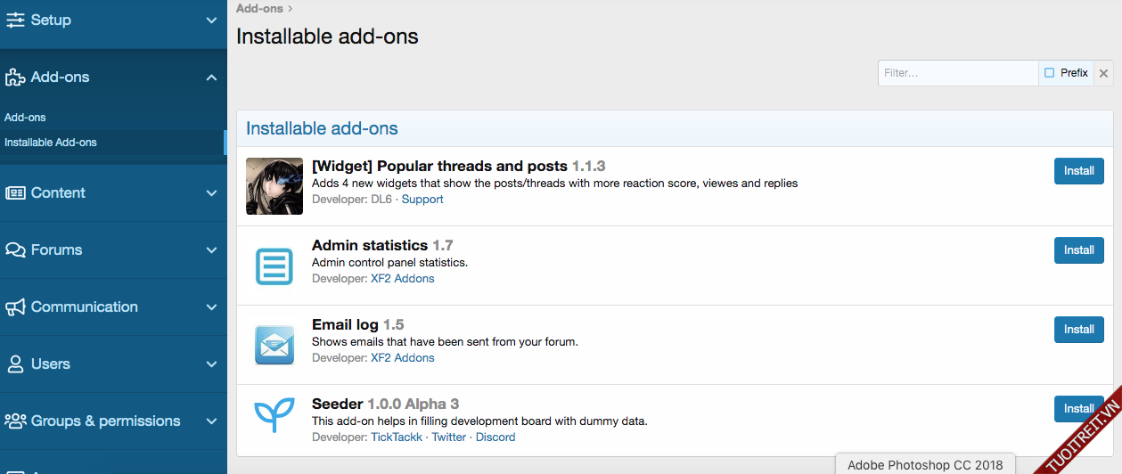Open the Installable Add-ons sidebar item
Screen dimensions: 1122x474
click(51, 143)
